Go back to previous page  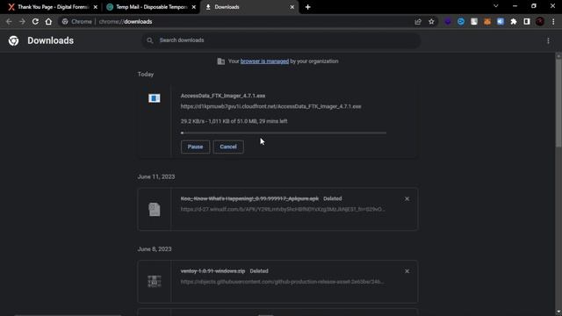[9, 22]
